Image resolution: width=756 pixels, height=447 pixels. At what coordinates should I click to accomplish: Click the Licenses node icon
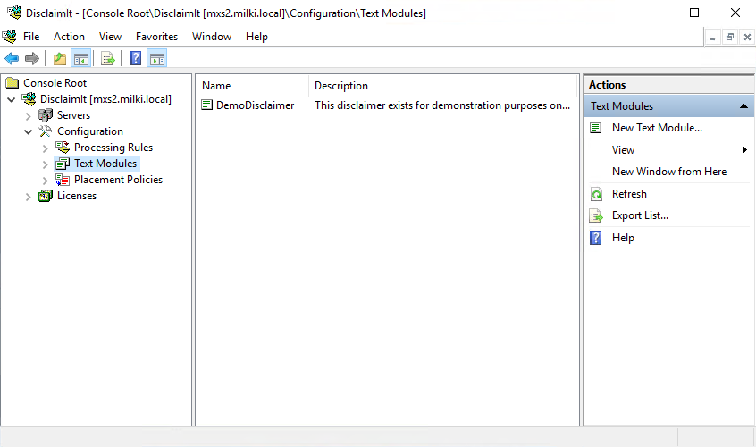coord(46,196)
